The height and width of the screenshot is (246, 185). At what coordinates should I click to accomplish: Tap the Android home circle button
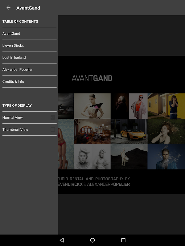(92, 240)
